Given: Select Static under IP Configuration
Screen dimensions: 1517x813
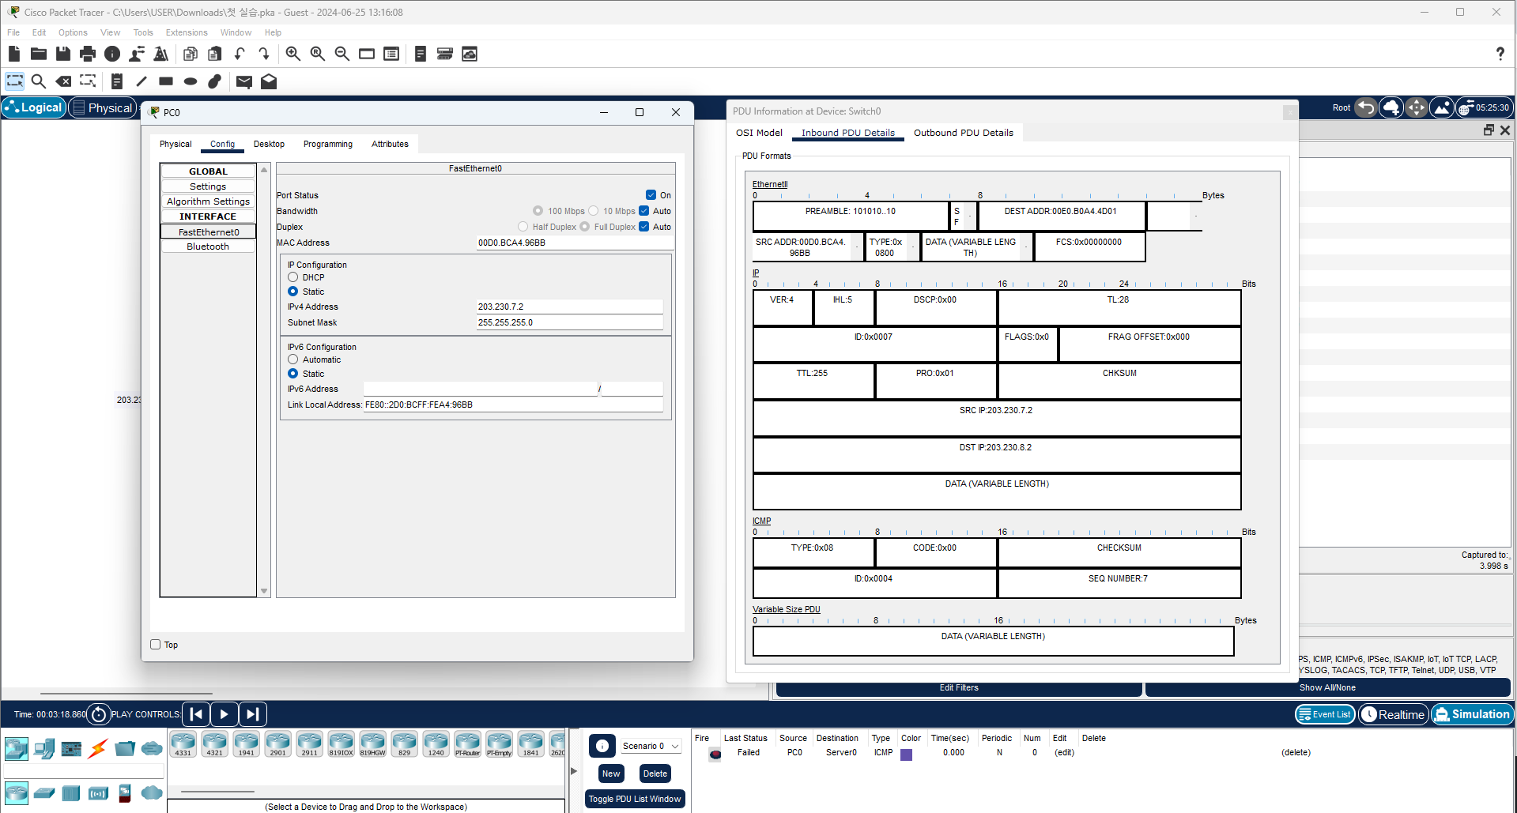Looking at the screenshot, I should pos(293,292).
